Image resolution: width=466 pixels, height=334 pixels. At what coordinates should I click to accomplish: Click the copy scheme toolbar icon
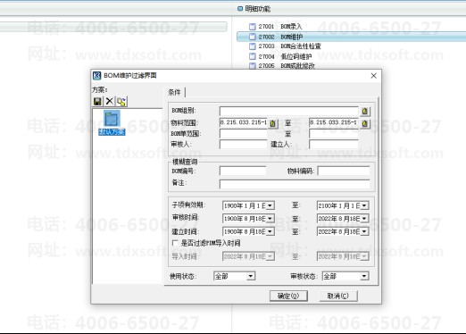121,102
